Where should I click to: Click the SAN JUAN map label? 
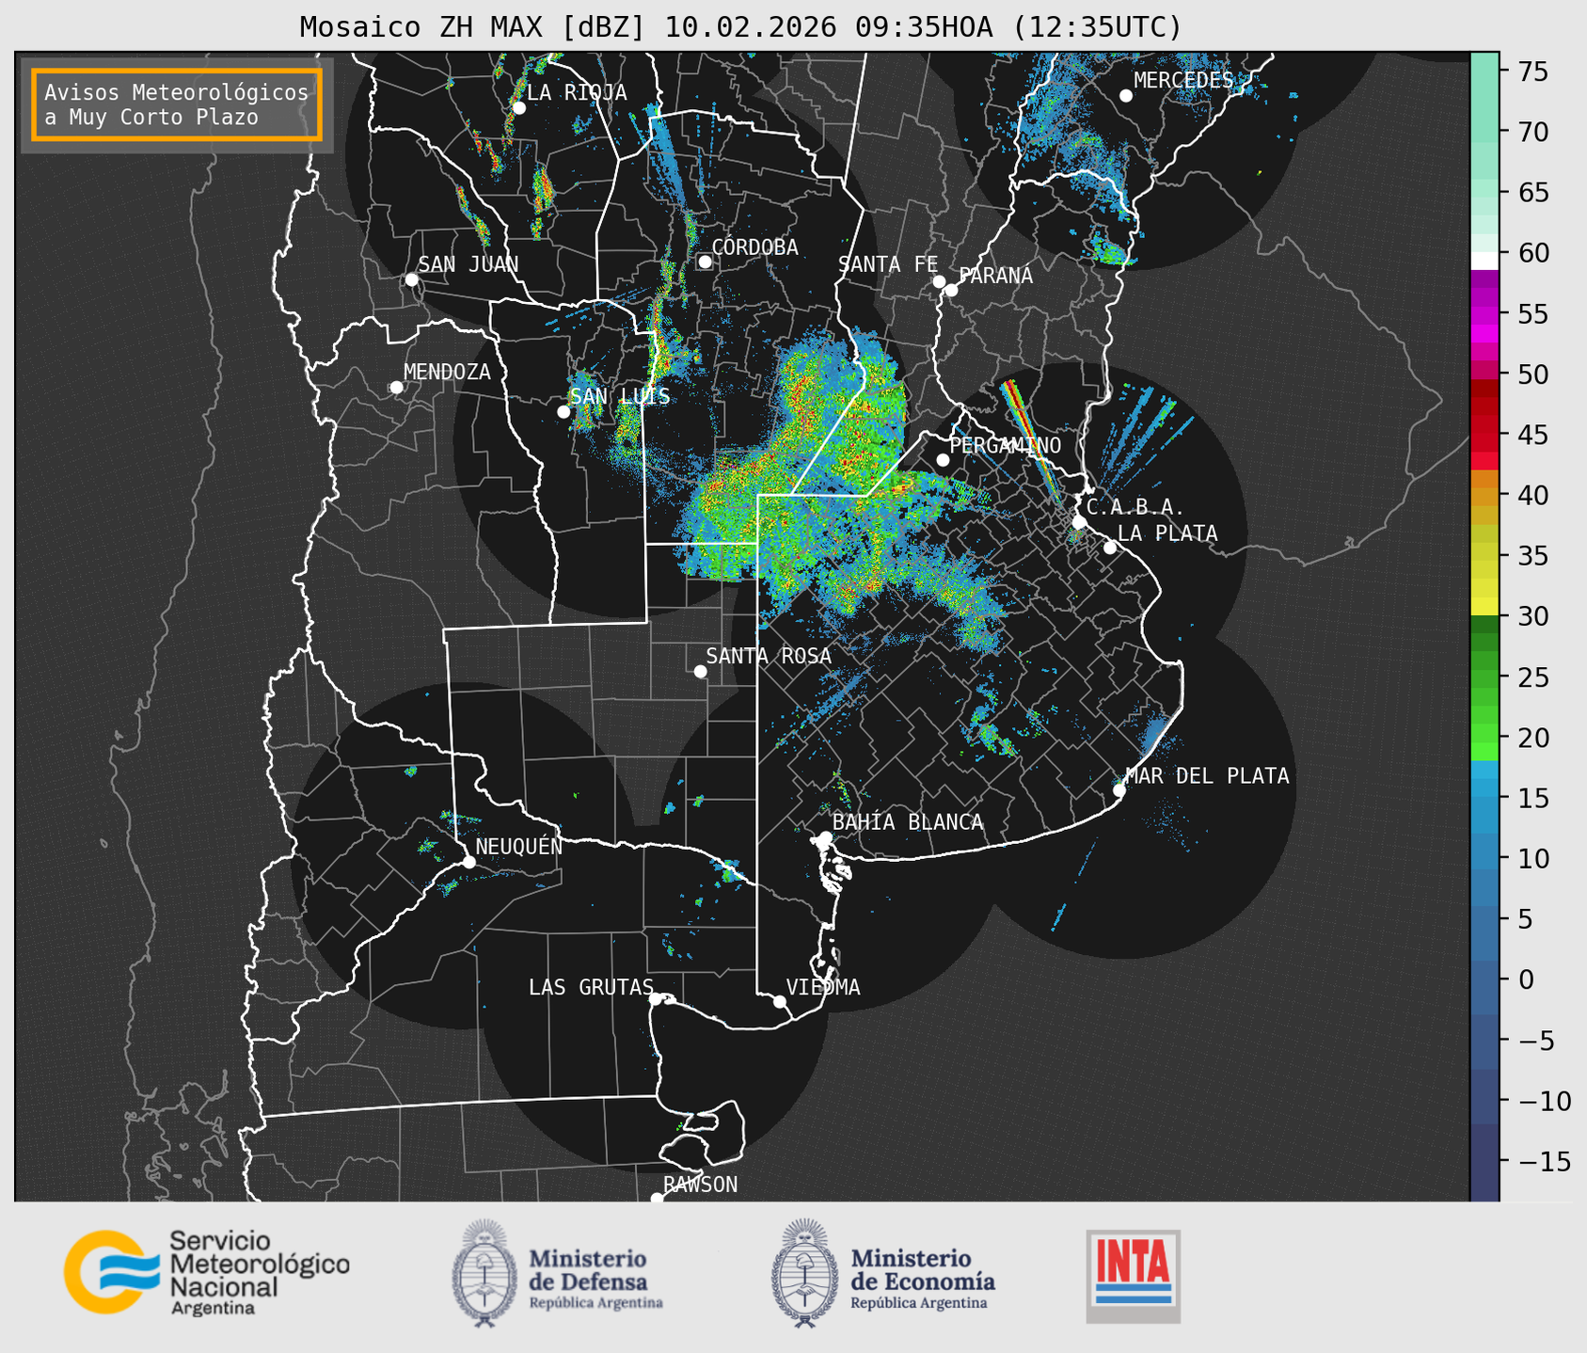coord(468,264)
